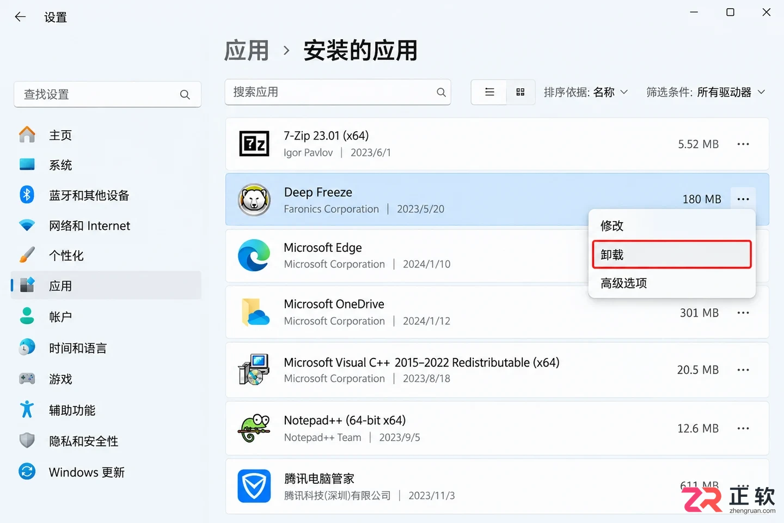Click the 7-Zip 23.01 (x64) name
The height and width of the screenshot is (523, 784).
[326, 136]
